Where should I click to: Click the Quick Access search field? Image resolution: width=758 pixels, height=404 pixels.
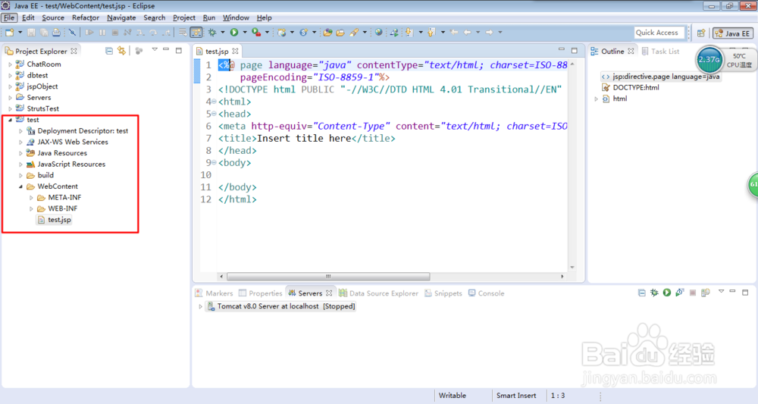659,33
